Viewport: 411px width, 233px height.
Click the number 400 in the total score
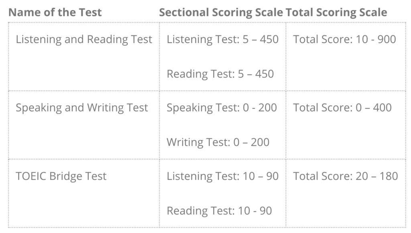click(x=383, y=108)
